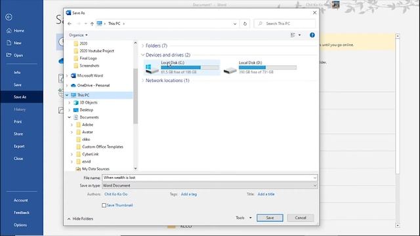Select Local Disk (D:) drive icon
This screenshot has width=420, height=236.
(230, 70)
